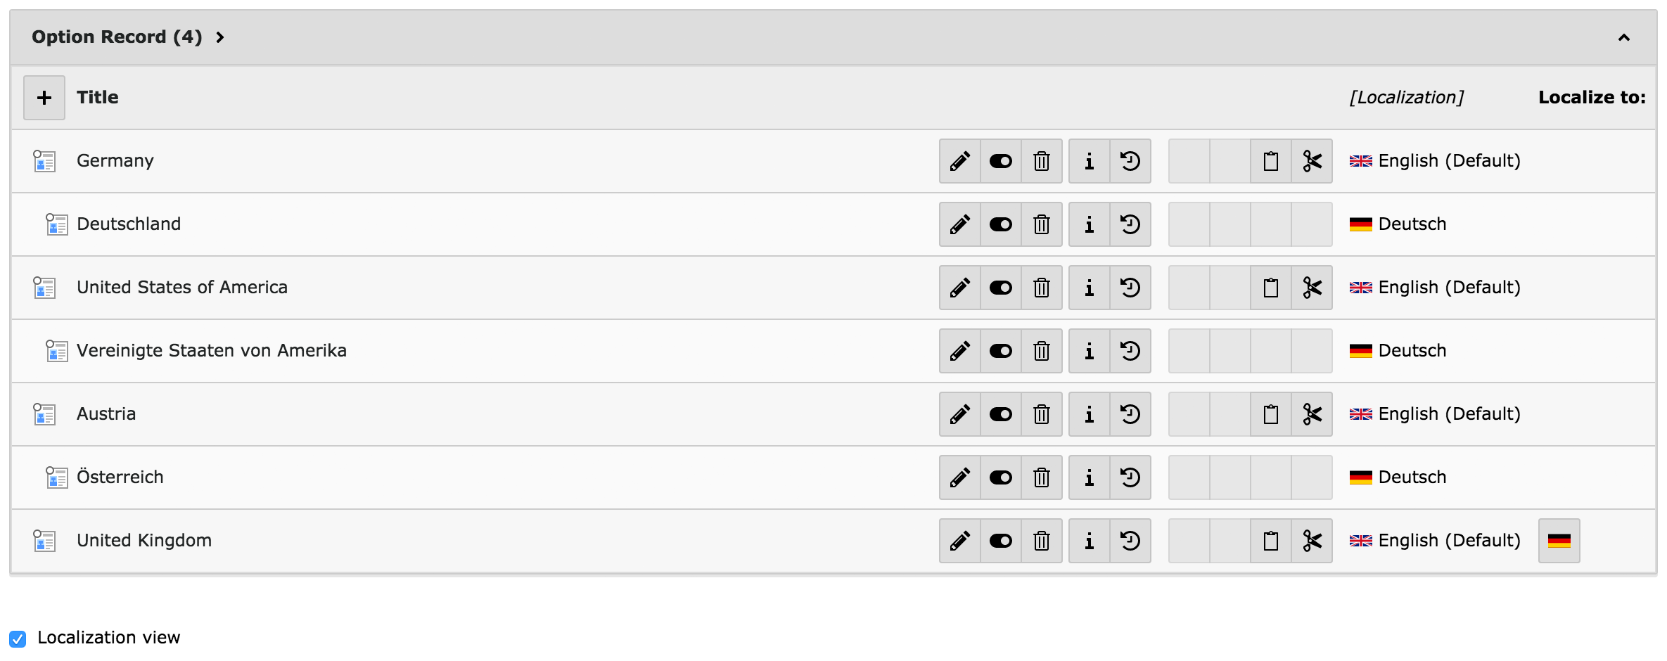Screen dimensions: 1667x661
Task: Add new option record with plus button
Action: point(44,98)
